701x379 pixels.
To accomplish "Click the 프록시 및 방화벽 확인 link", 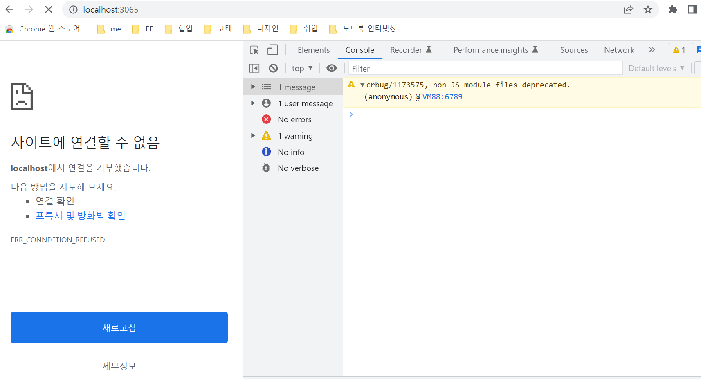I will tap(80, 215).
